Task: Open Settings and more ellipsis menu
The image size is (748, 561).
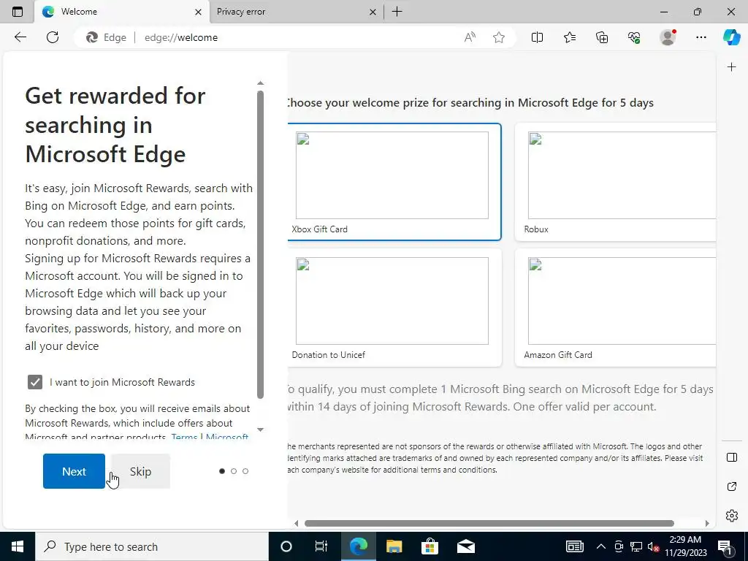Action: click(701, 37)
